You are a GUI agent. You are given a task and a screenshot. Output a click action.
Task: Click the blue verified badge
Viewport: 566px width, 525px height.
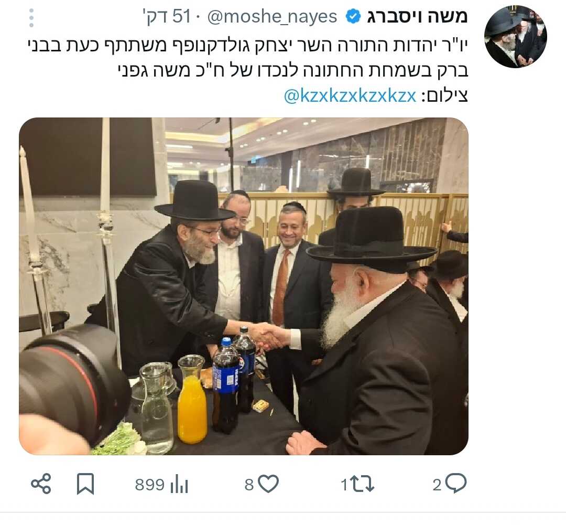click(353, 17)
